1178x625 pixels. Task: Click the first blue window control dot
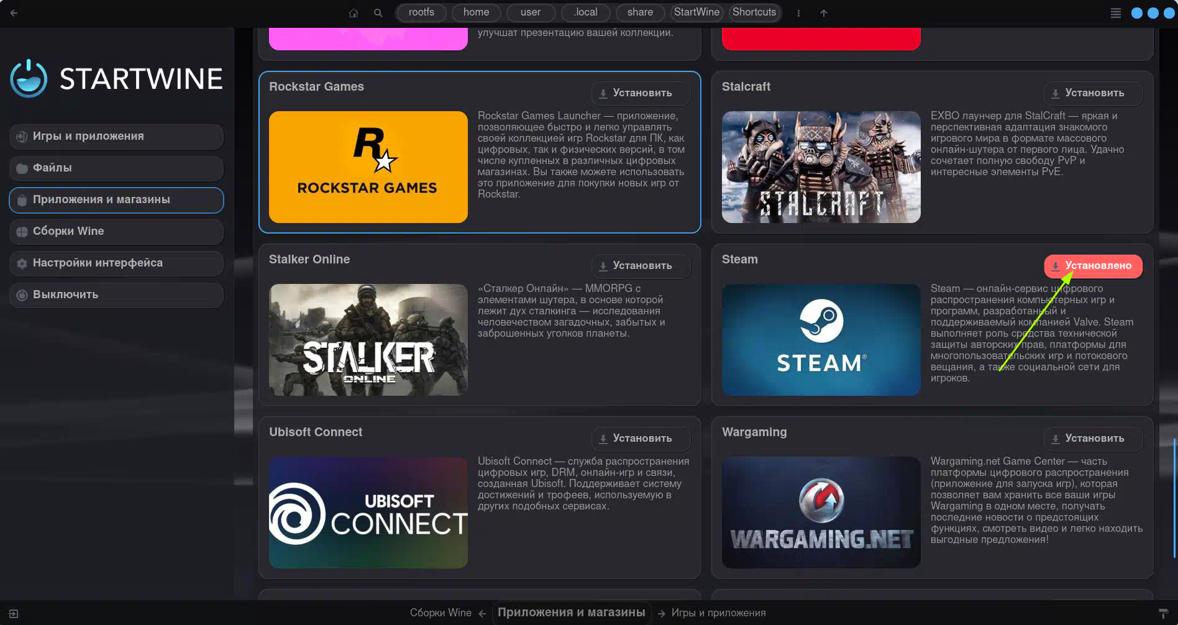point(1137,13)
